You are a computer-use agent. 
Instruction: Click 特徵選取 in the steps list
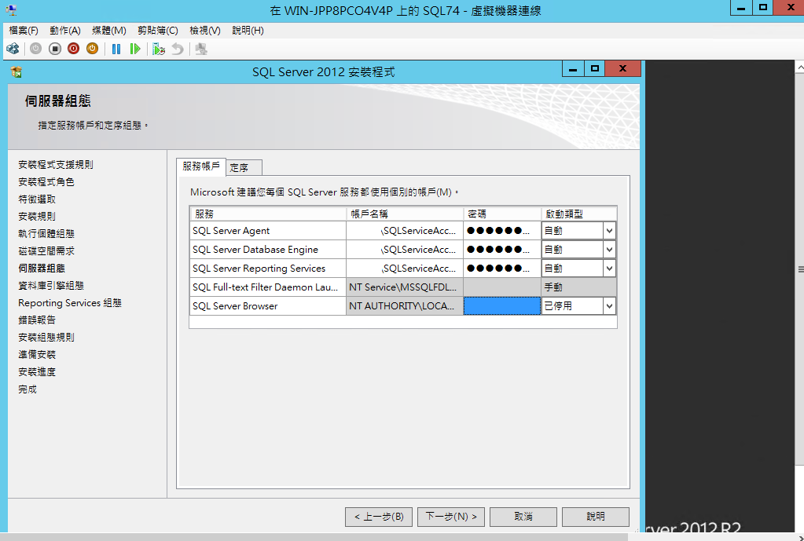coord(37,199)
